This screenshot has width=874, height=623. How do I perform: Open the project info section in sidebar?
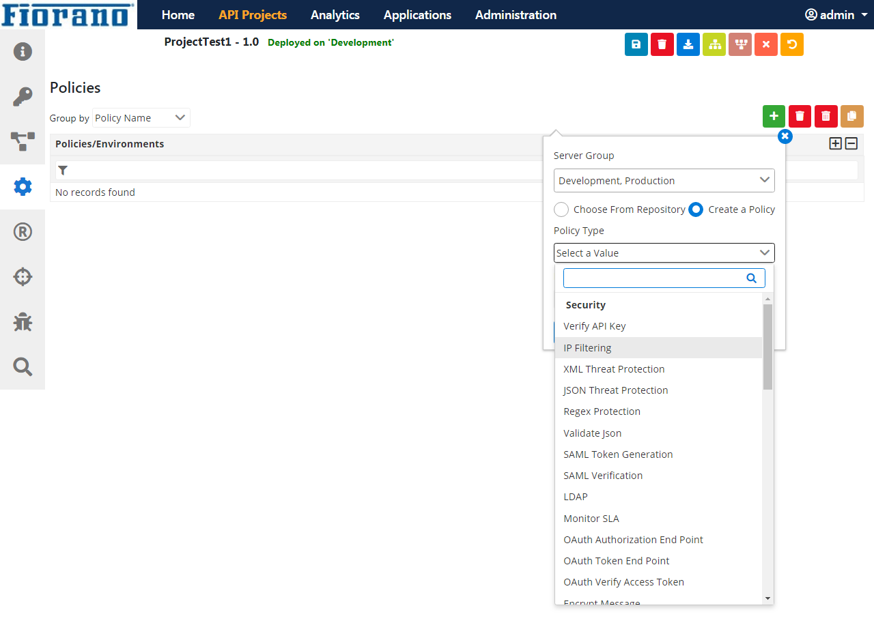(23, 51)
